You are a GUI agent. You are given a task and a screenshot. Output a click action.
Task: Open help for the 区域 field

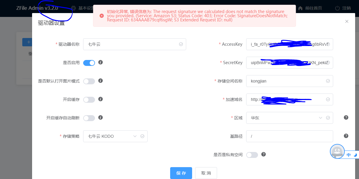[346, 118]
